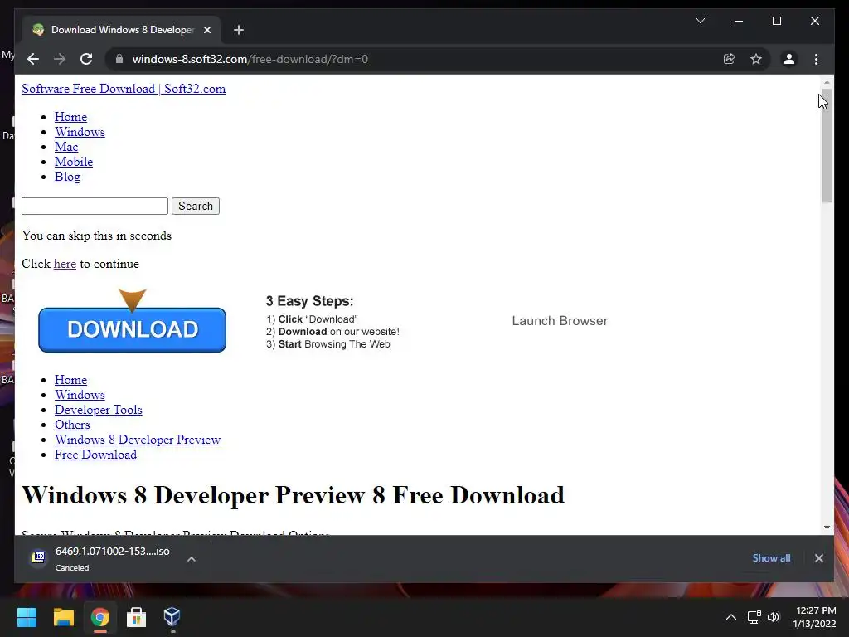Open the clock and date flyout
849x637 pixels.
[x=815, y=617]
